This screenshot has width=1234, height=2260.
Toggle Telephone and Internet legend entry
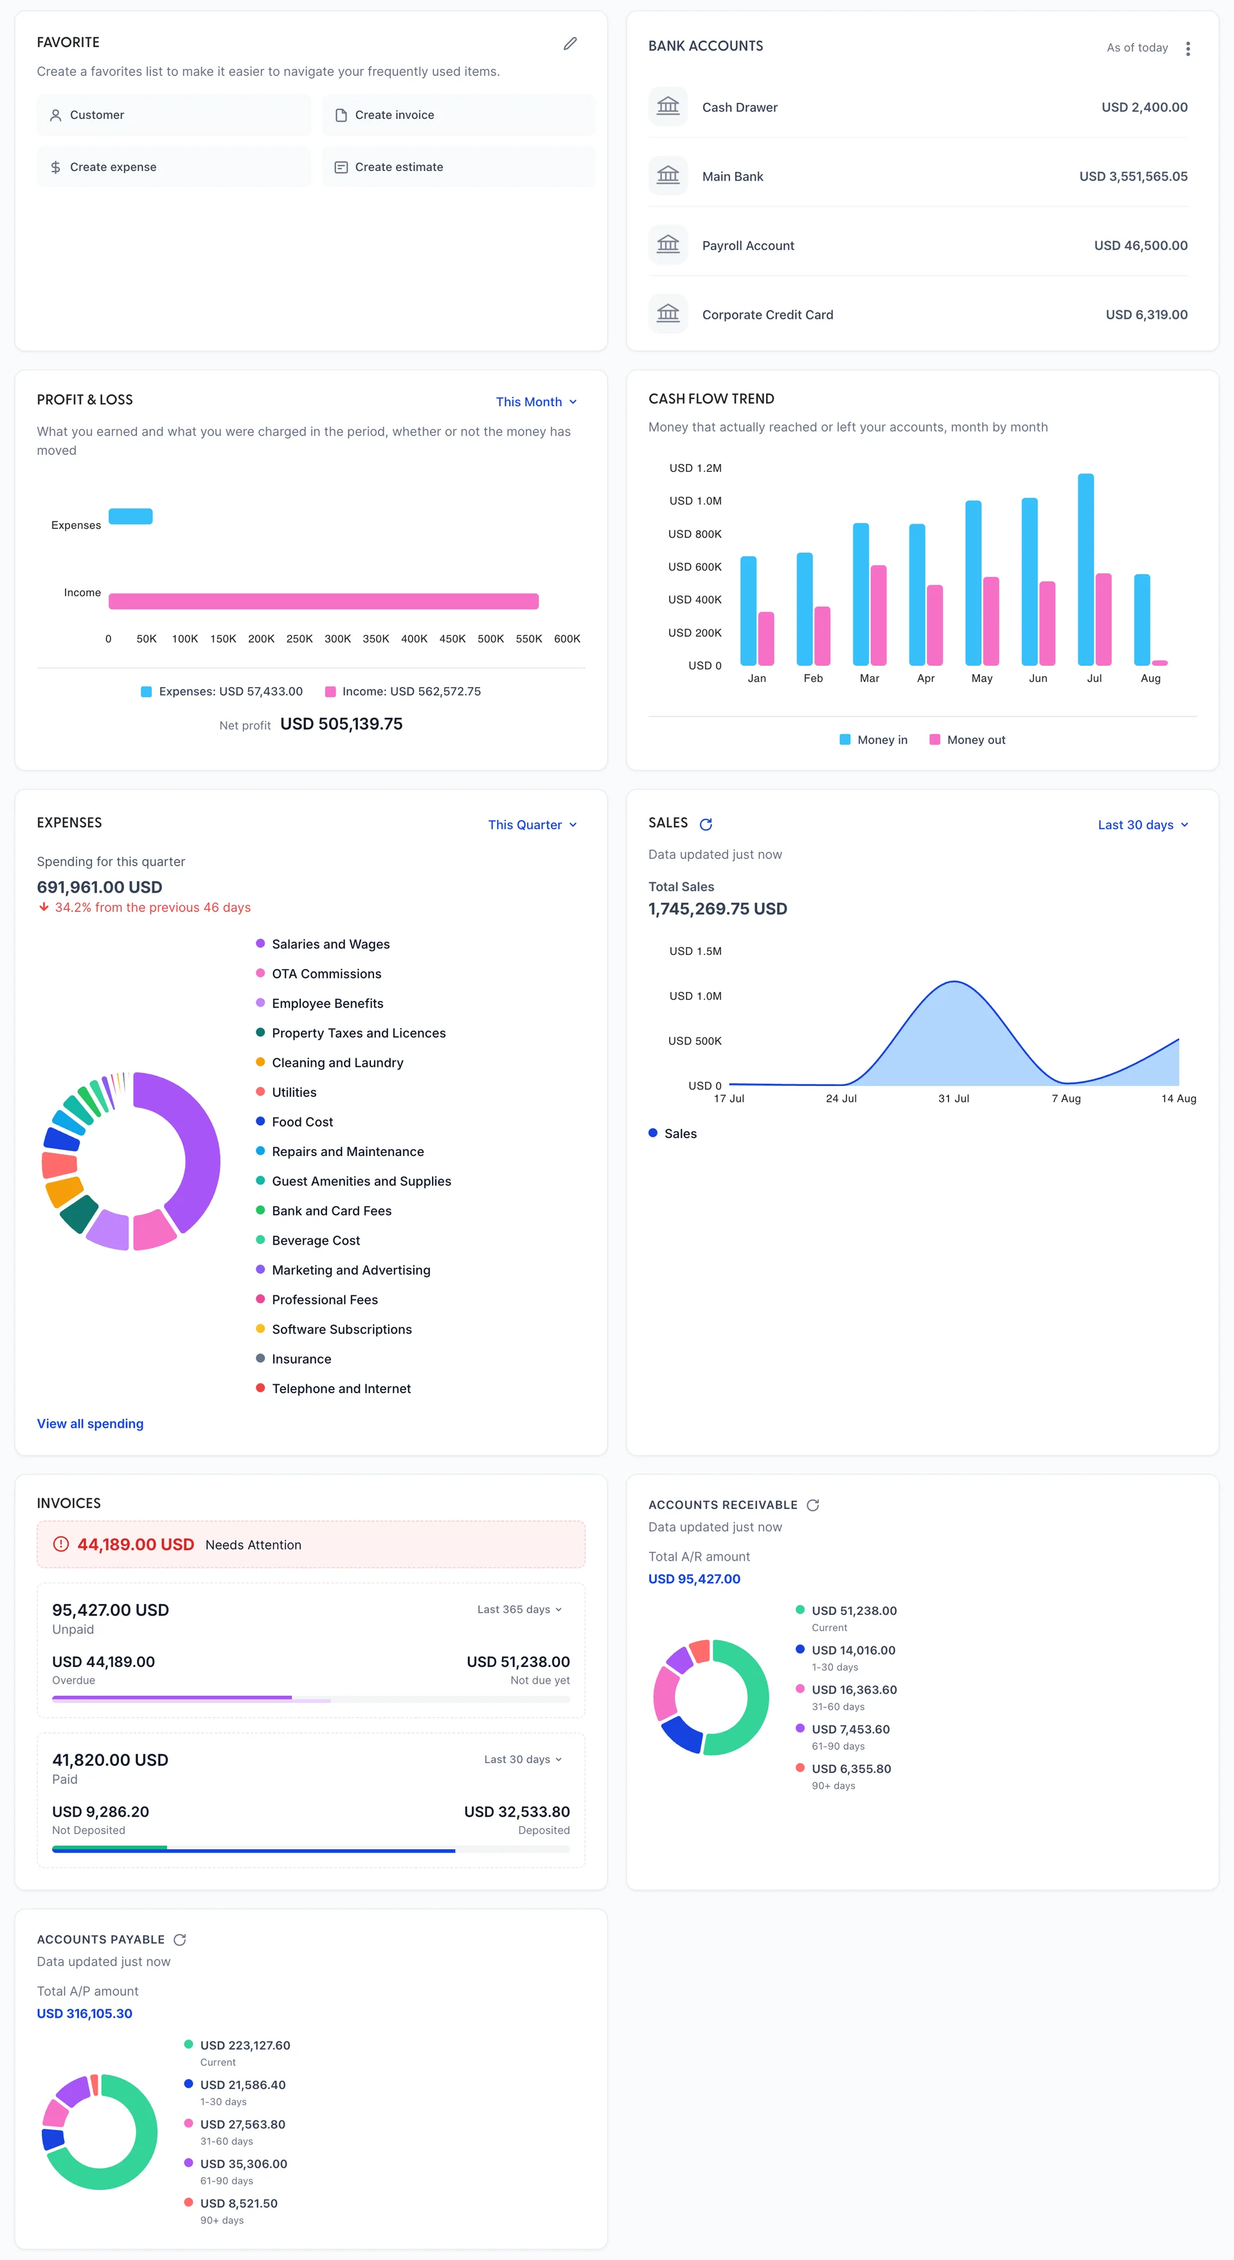point(333,1389)
